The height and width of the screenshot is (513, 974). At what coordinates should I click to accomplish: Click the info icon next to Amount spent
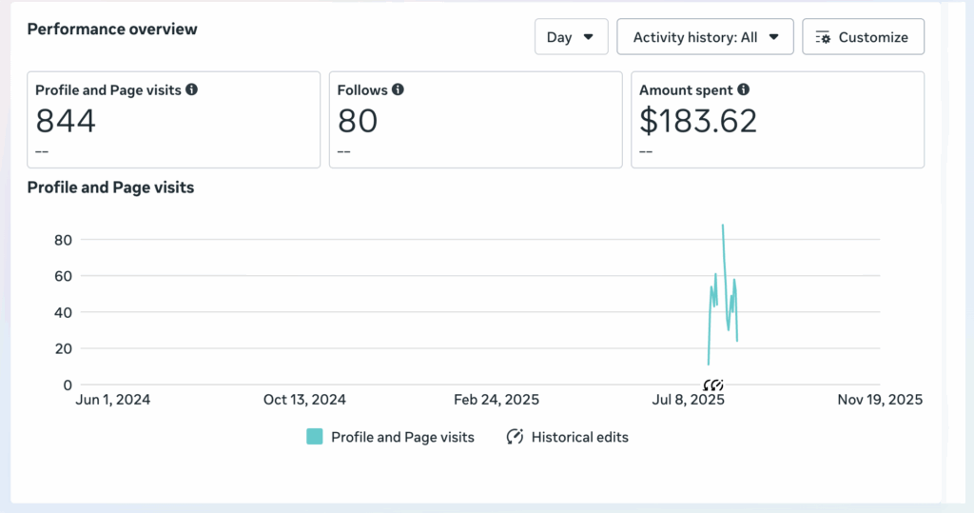tap(743, 89)
